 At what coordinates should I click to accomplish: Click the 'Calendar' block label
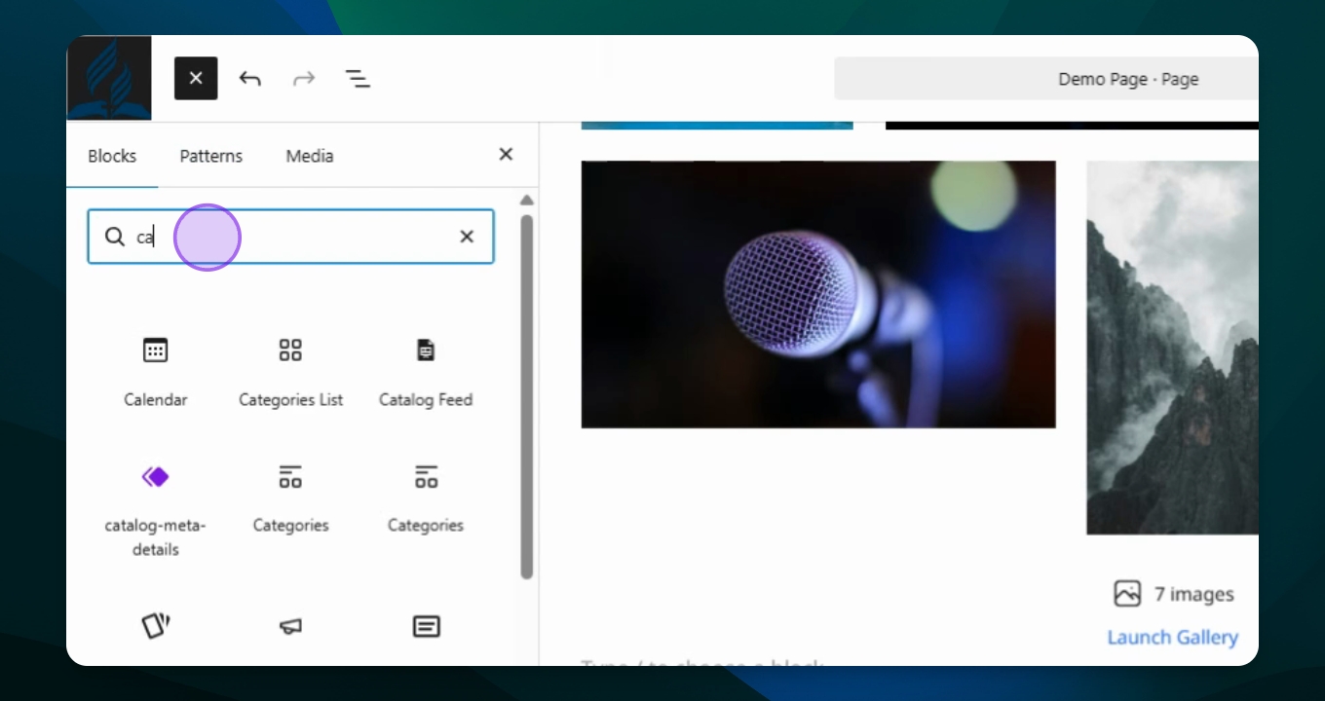tap(156, 399)
